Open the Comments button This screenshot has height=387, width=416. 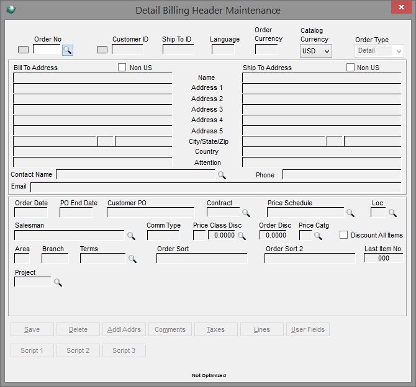pyautogui.click(x=170, y=329)
